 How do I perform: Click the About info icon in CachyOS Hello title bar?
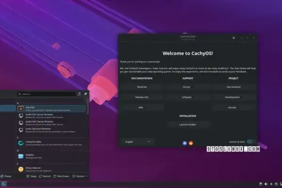(234, 38)
